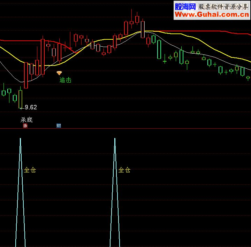Click the 股海网 logo text
Viewport: 251px width, 247px height.
(x=185, y=7)
